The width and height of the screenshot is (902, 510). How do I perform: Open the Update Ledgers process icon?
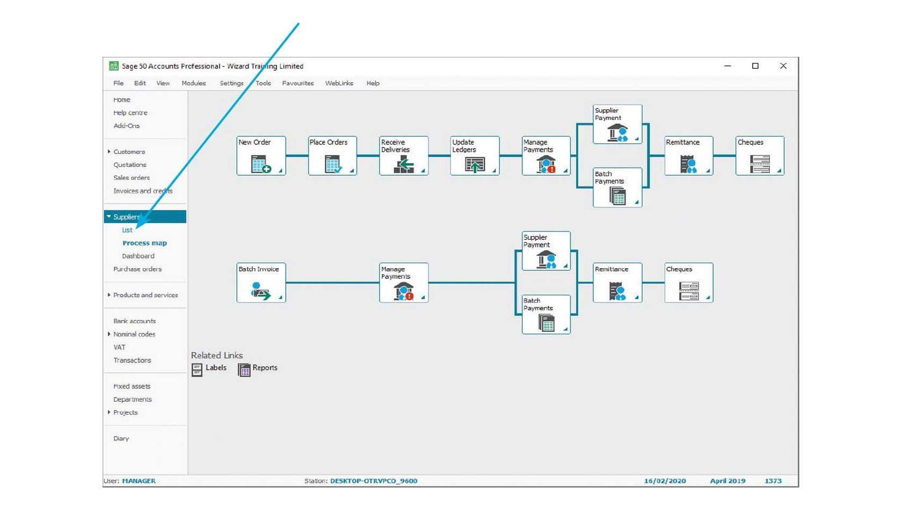click(475, 156)
